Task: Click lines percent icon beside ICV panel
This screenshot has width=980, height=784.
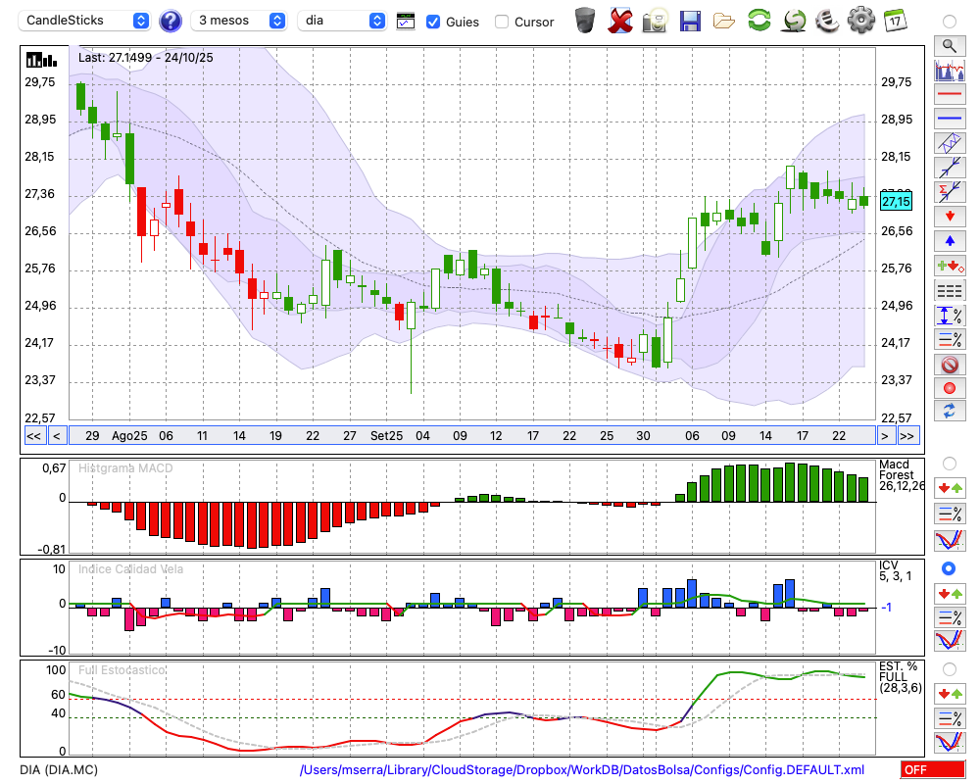Action: 950,617
